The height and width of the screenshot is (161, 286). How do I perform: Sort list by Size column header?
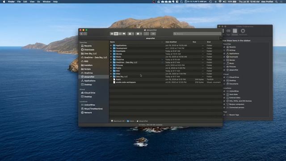tap(194, 42)
